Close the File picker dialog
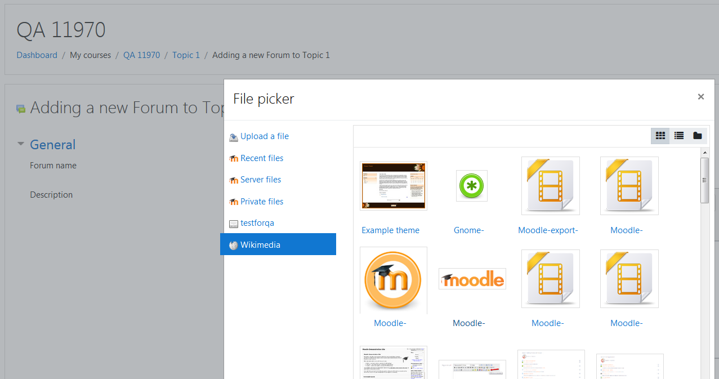 pos(701,97)
